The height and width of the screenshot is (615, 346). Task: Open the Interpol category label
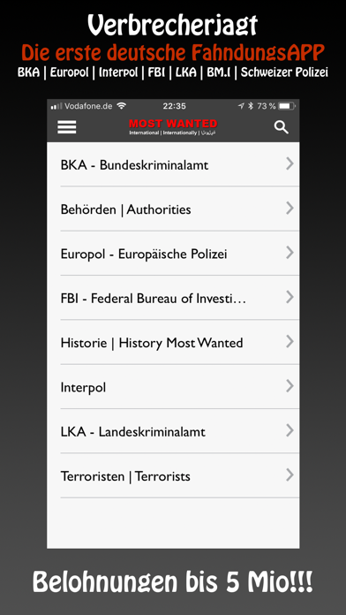pos(83,388)
